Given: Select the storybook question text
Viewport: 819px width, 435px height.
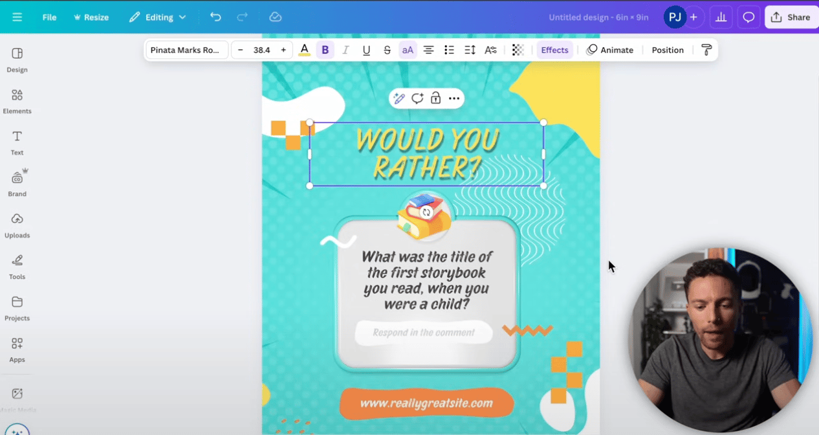Looking at the screenshot, I should click(x=427, y=280).
